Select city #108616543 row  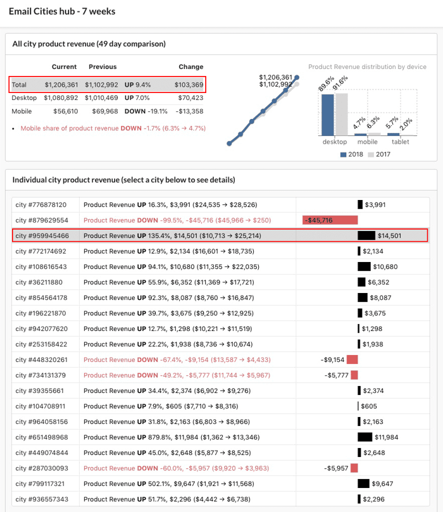coord(221,267)
